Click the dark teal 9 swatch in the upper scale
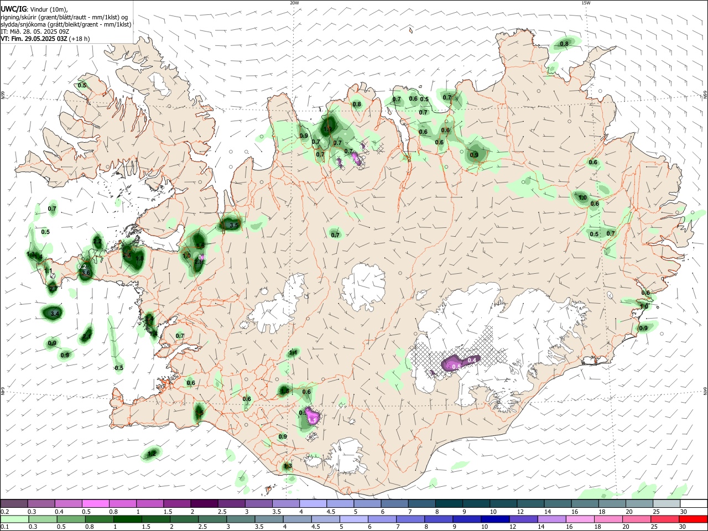Screen dimensions: 708x531 pyautogui.click(x=476, y=503)
